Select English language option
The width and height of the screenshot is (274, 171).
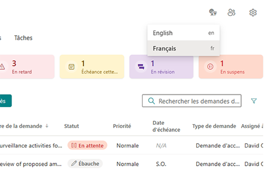click(184, 33)
